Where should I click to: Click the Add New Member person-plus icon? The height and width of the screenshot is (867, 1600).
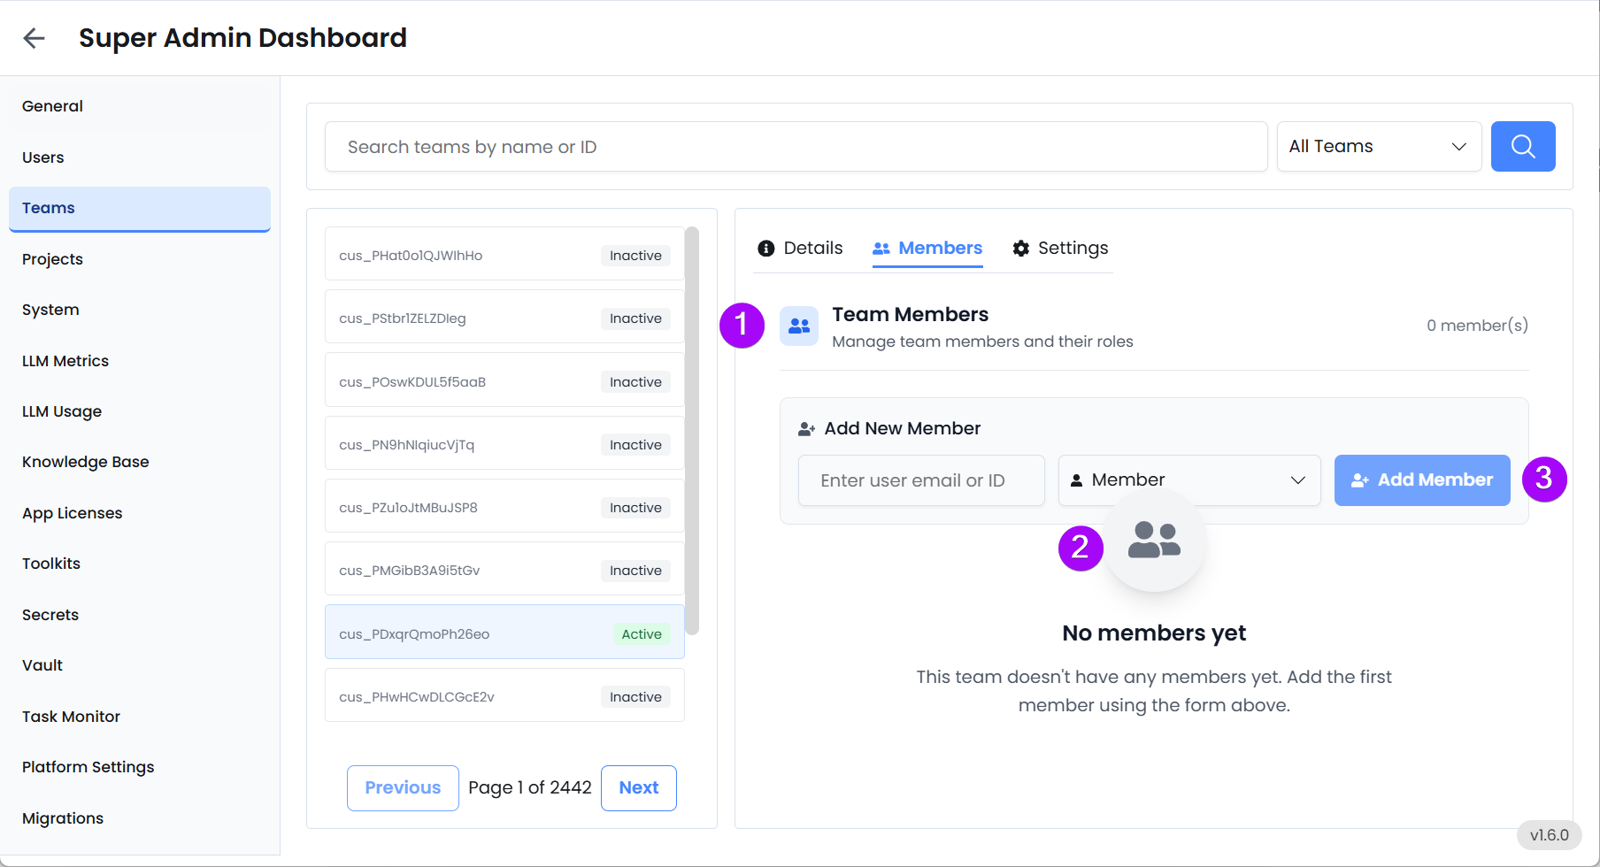807,429
